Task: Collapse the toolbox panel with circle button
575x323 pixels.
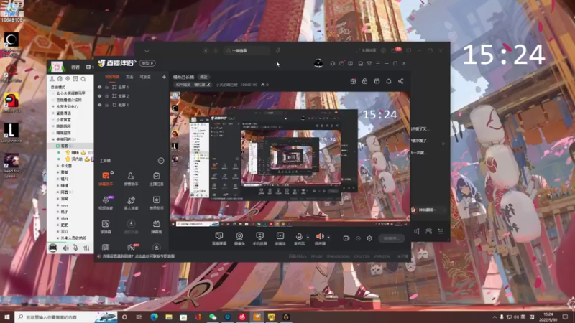Action: pyautogui.click(x=160, y=160)
